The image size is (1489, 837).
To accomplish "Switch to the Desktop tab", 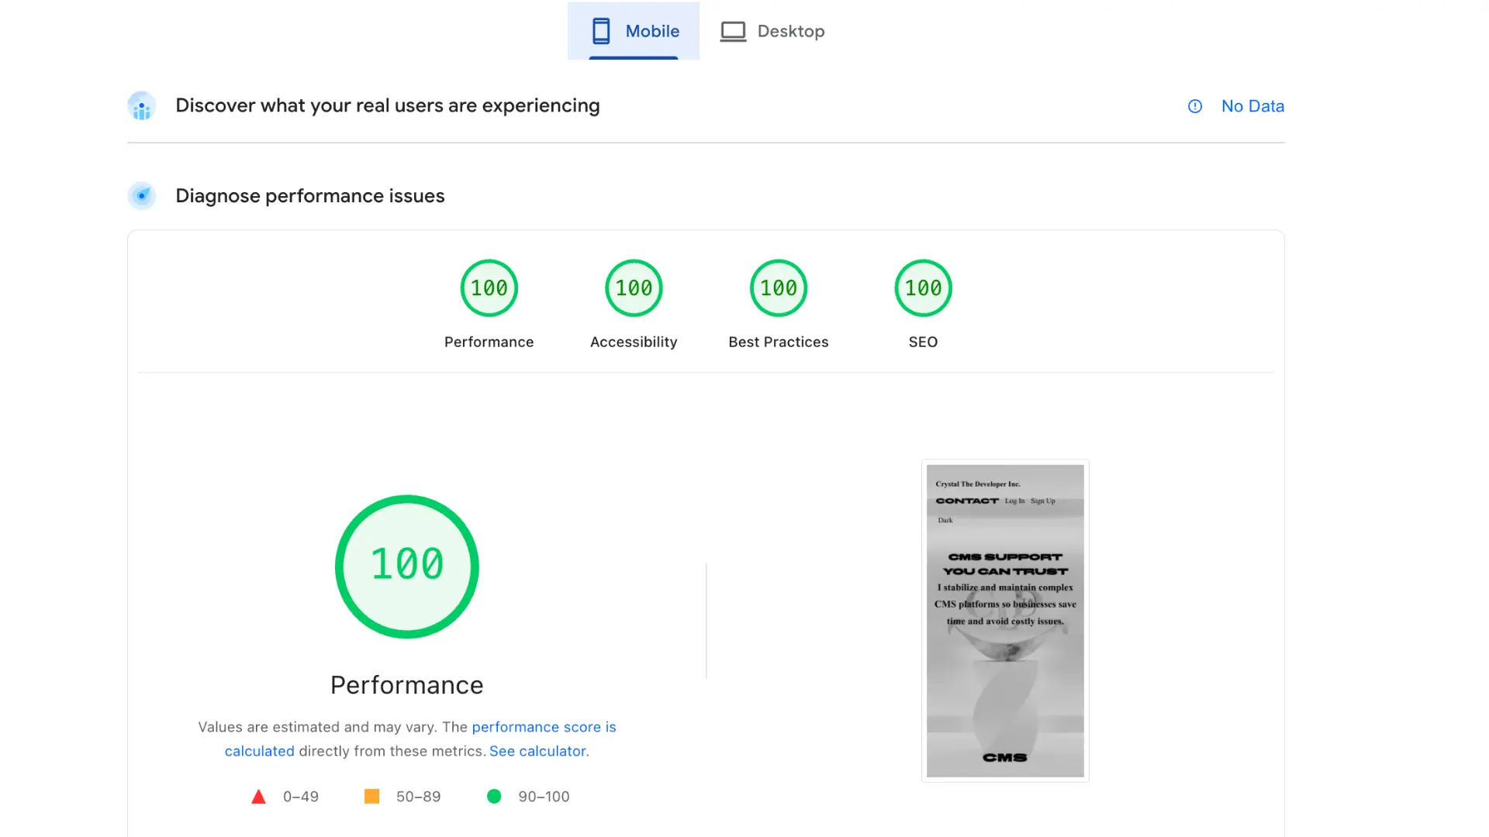I will tap(772, 31).
